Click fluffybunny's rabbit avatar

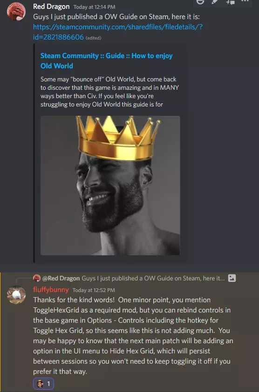click(16, 295)
